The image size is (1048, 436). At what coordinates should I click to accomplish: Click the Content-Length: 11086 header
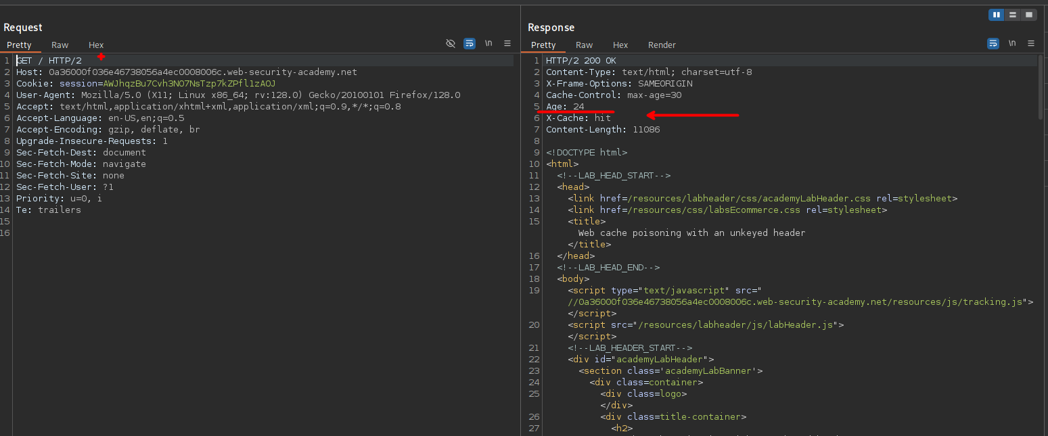(x=603, y=130)
